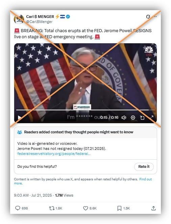Viewport: 171px width, 224px height.
Task: Repost the tweet via retweet icon
Action: click(x=52, y=208)
